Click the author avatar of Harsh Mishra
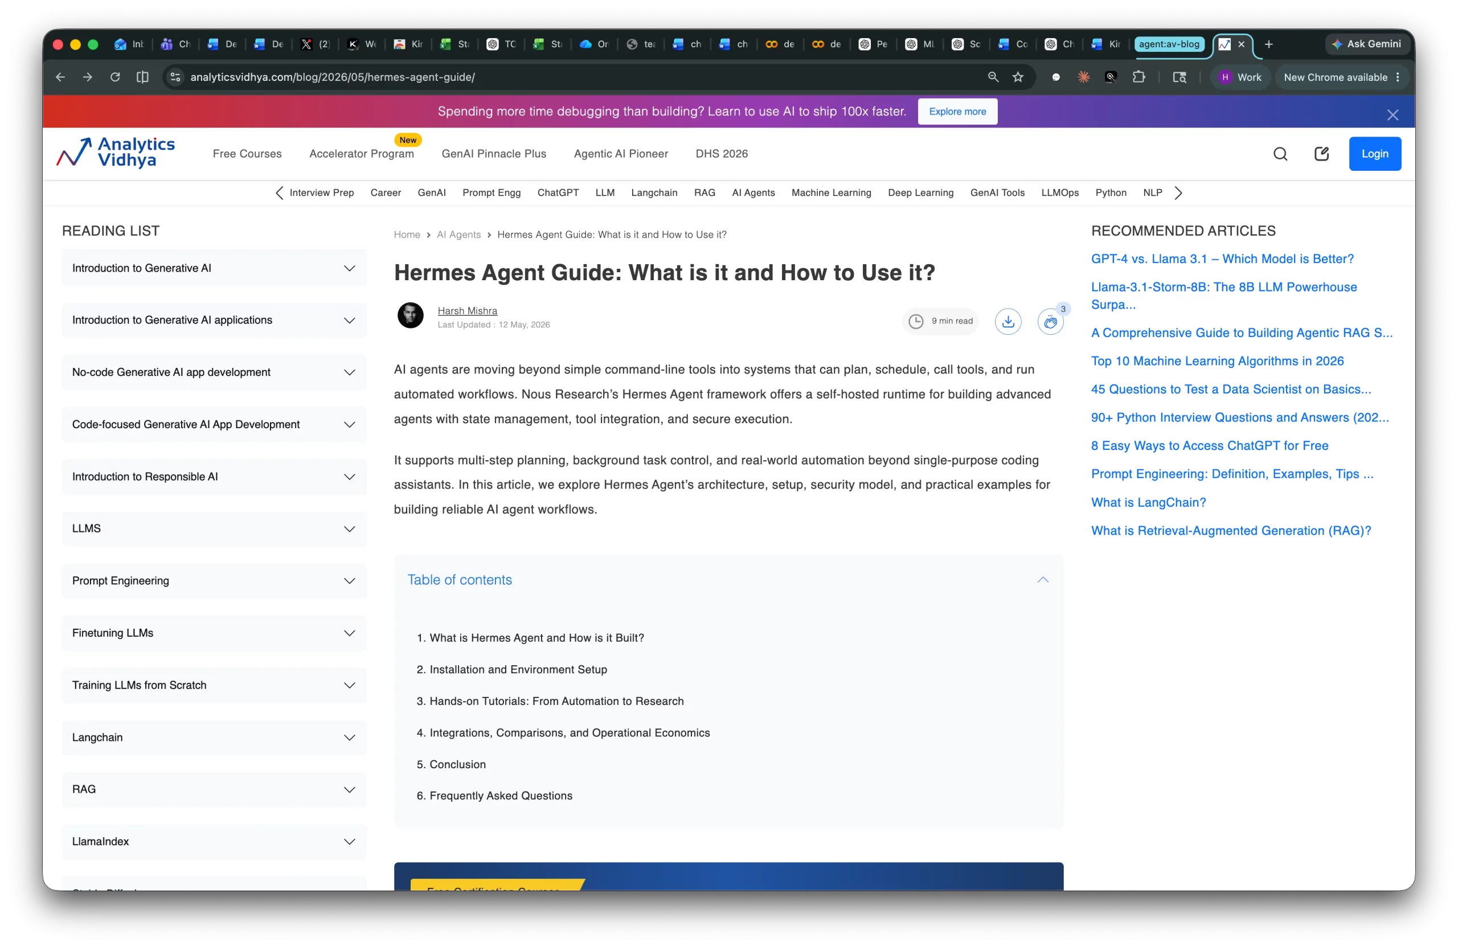Viewport: 1458px width, 947px height. click(411, 315)
